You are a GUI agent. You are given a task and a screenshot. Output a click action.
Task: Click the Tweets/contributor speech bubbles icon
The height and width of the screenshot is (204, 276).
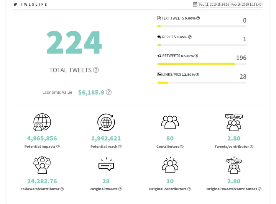(x=234, y=122)
